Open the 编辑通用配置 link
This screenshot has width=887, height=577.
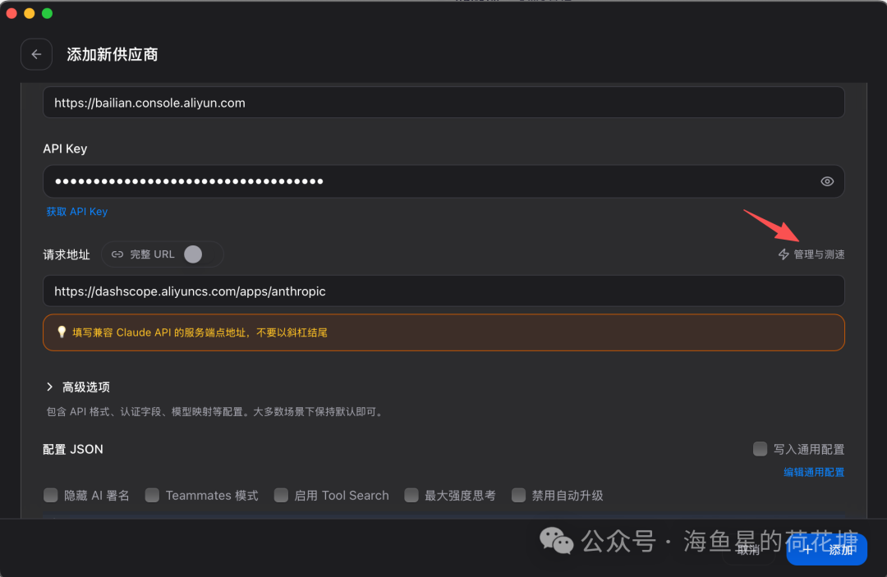(813, 472)
